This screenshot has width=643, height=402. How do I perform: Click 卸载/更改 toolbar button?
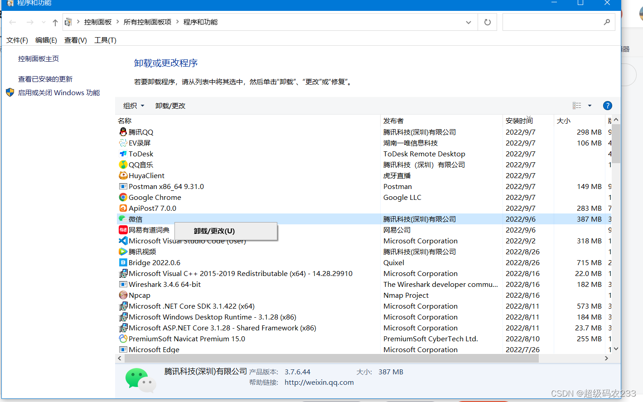pyautogui.click(x=170, y=106)
